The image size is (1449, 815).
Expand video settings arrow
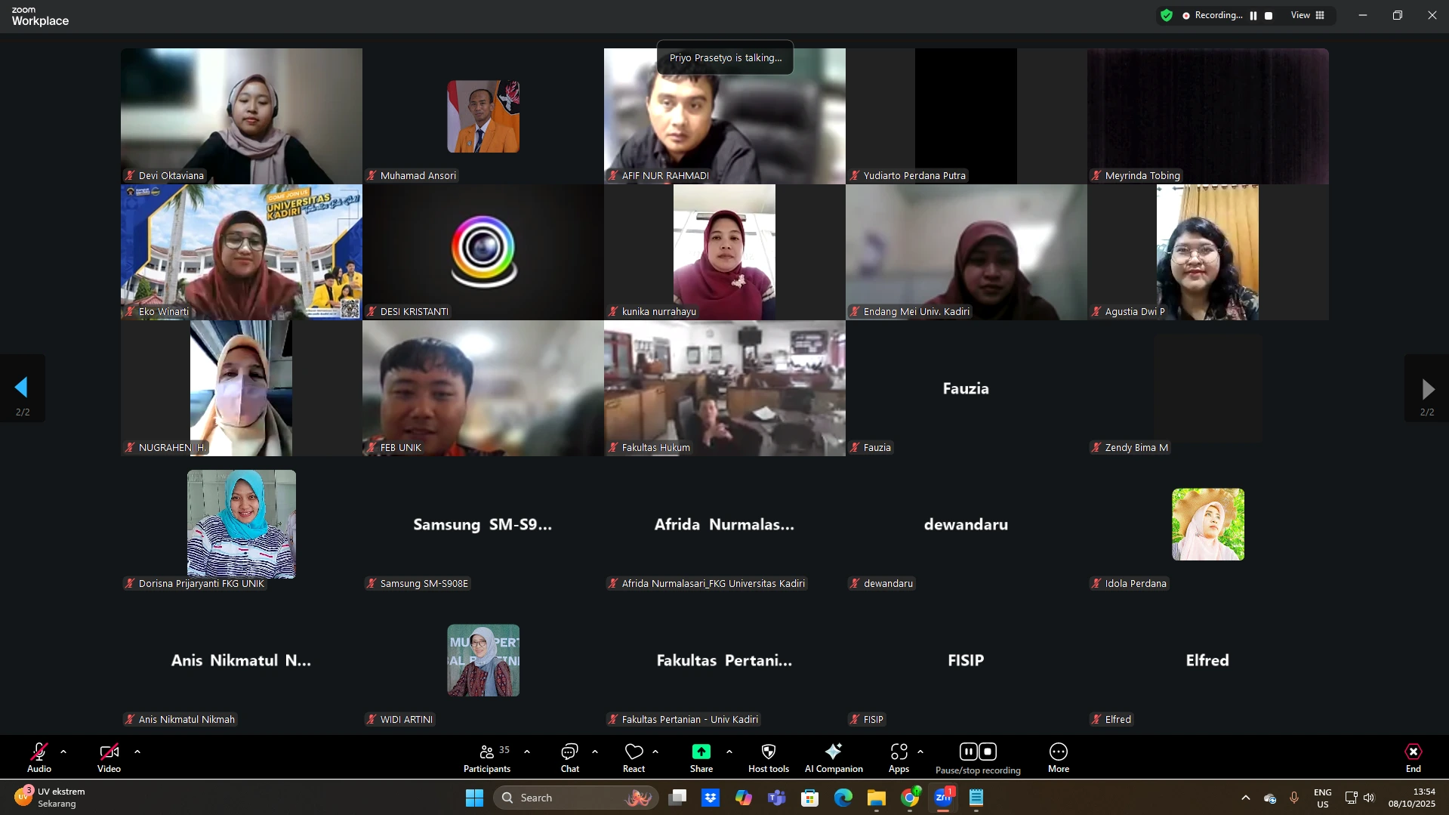tap(137, 752)
